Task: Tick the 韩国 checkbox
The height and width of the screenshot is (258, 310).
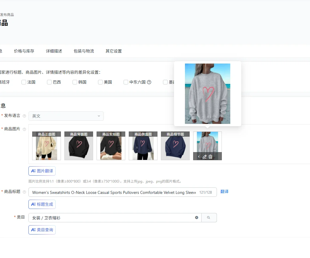Action: coord(75,82)
